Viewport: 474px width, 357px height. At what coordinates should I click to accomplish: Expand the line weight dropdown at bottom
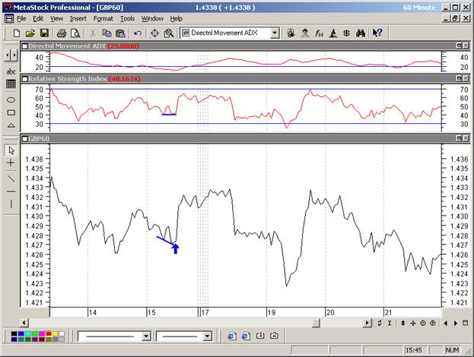(208, 336)
